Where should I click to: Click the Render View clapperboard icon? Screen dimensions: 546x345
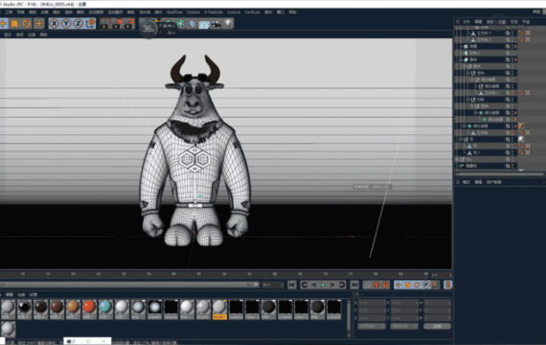pos(104,23)
